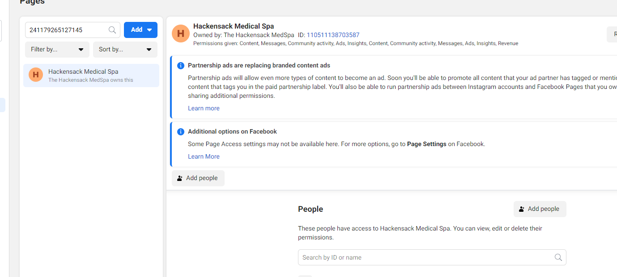Screen dimensions: 617x277
Task: Click the orange H avatar in the pages list
Action: click(36, 75)
